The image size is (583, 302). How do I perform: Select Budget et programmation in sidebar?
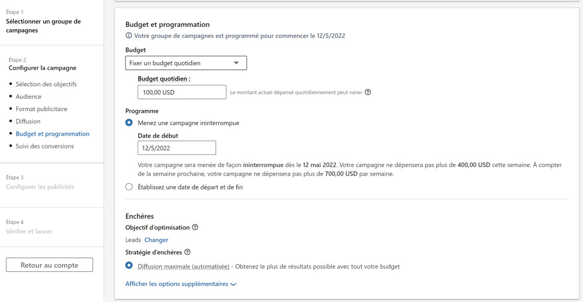pyautogui.click(x=52, y=134)
